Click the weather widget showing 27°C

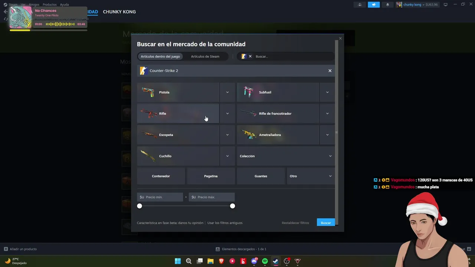pyautogui.click(x=16, y=261)
